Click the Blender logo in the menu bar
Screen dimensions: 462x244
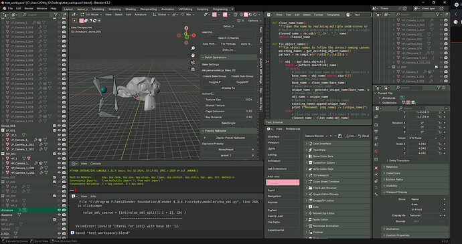pyautogui.click(x=4, y=9)
